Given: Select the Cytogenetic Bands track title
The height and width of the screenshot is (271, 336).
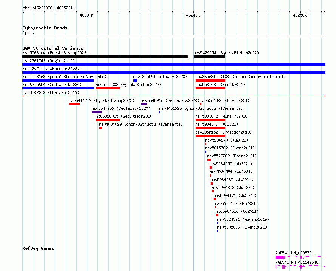Looking at the screenshot, I should (x=45, y=28).
